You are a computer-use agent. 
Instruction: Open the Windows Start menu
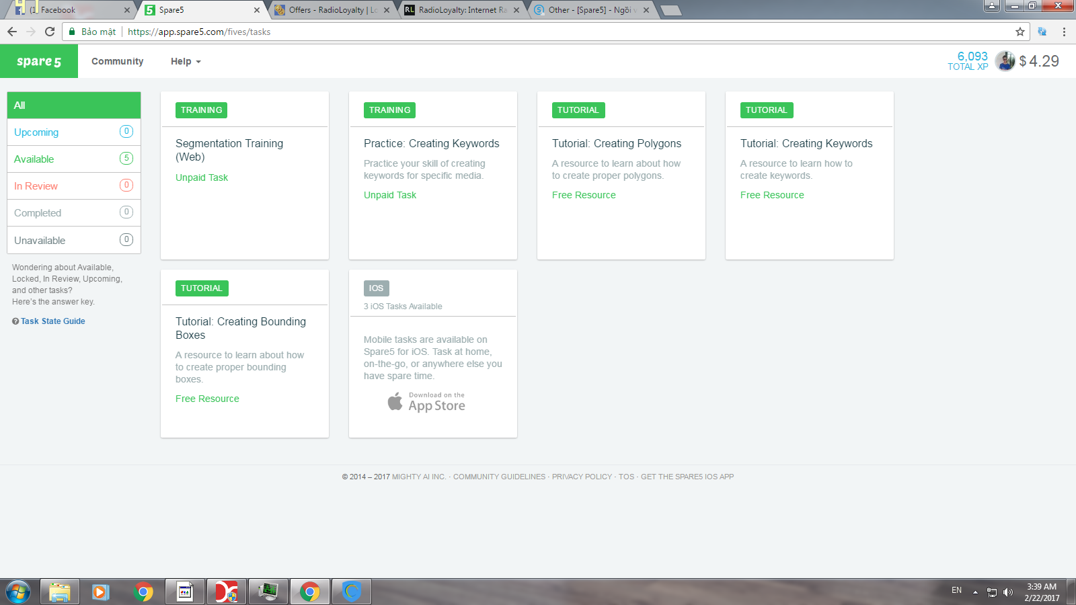[x=18, y=592]
